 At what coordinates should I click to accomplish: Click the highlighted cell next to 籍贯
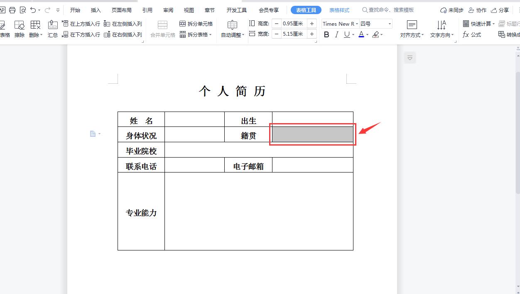point(313,134)
